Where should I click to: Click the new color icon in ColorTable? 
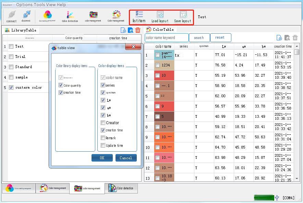[279, 38]
